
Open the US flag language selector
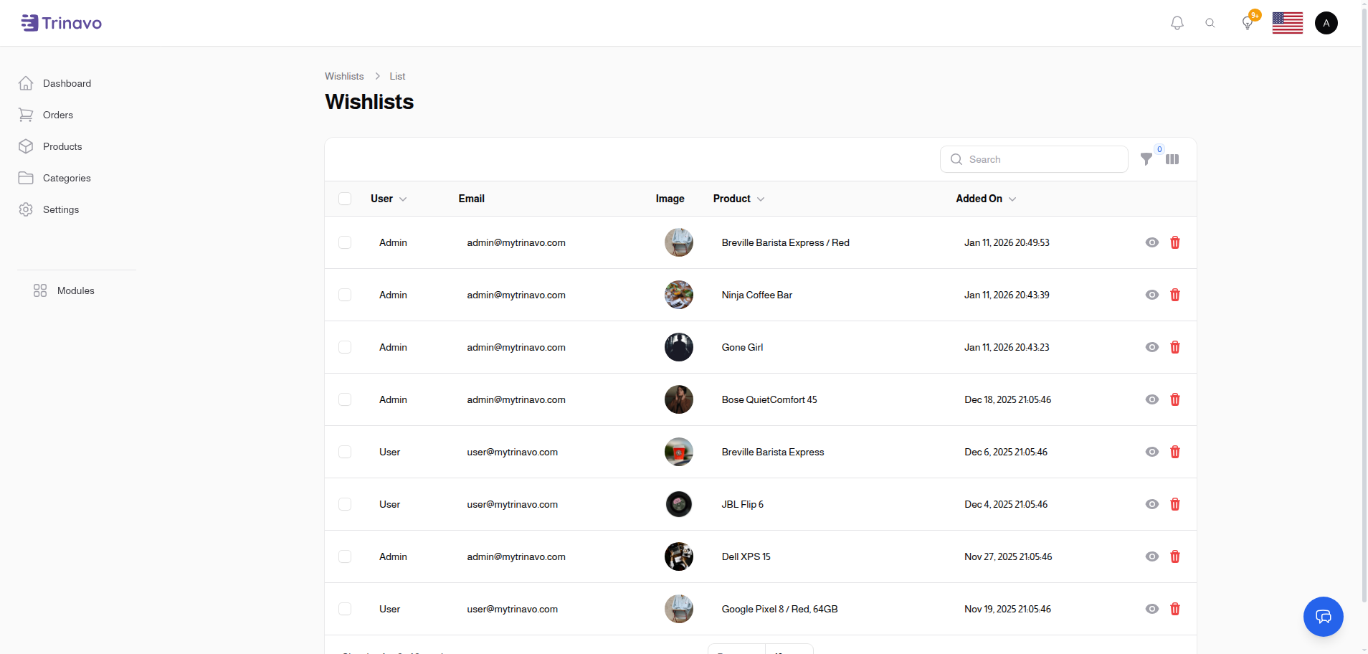coord(1287,23)
